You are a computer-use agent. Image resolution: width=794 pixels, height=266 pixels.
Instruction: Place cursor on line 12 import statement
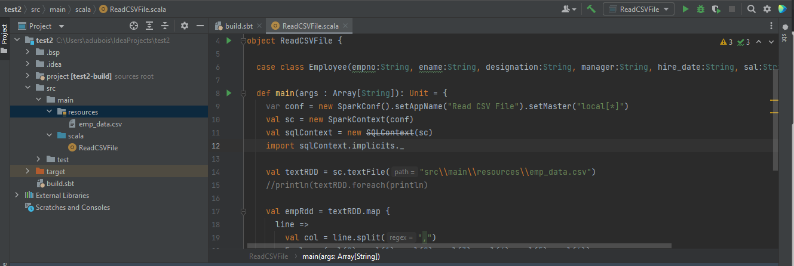click(x=335, y=146)
